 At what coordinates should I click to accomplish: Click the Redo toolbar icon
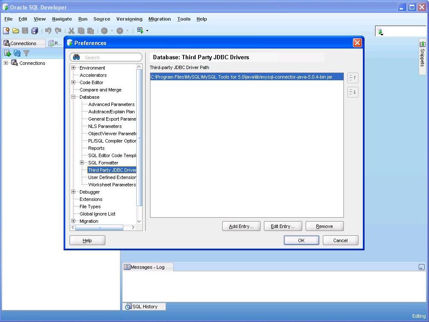tap(58, 30)
